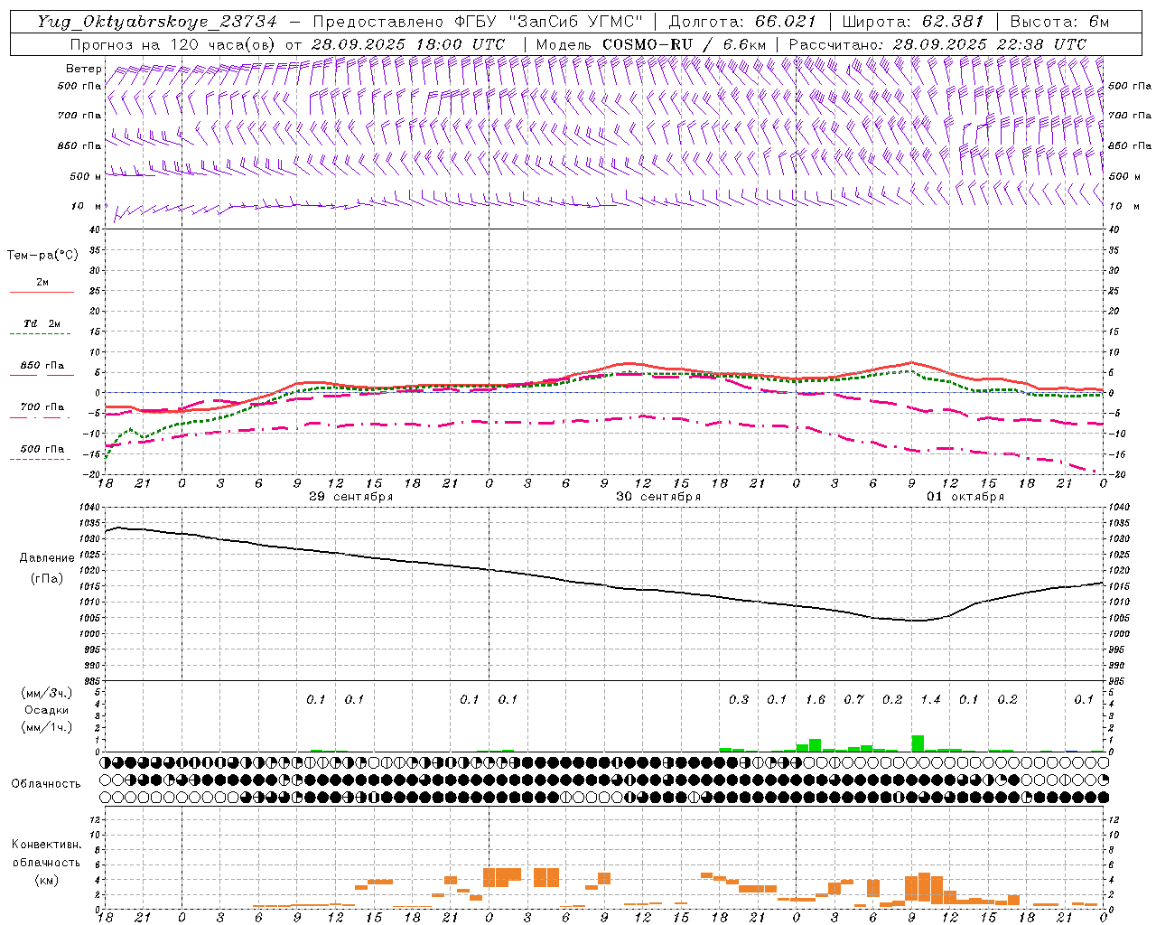
Task: Click the precipitation value 1.6
Action: (x=816, y=699)
